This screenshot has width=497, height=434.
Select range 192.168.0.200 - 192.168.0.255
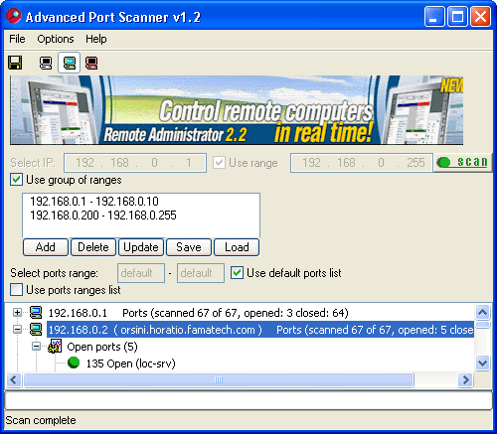click(x=103, y=216)
